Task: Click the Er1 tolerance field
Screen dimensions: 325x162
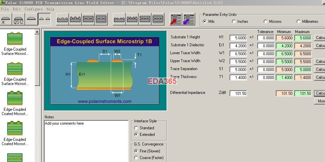Action: (x=266, y=46)
